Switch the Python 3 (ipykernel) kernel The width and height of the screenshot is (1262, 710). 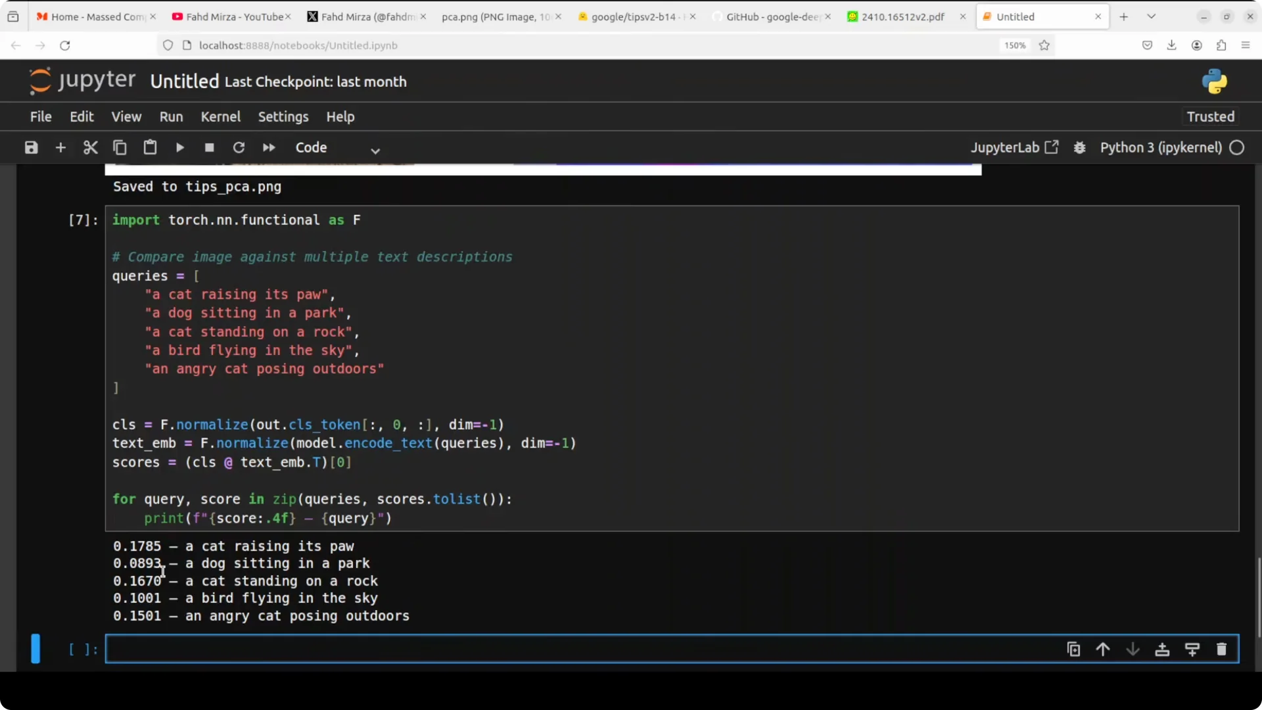point(1161,147)
